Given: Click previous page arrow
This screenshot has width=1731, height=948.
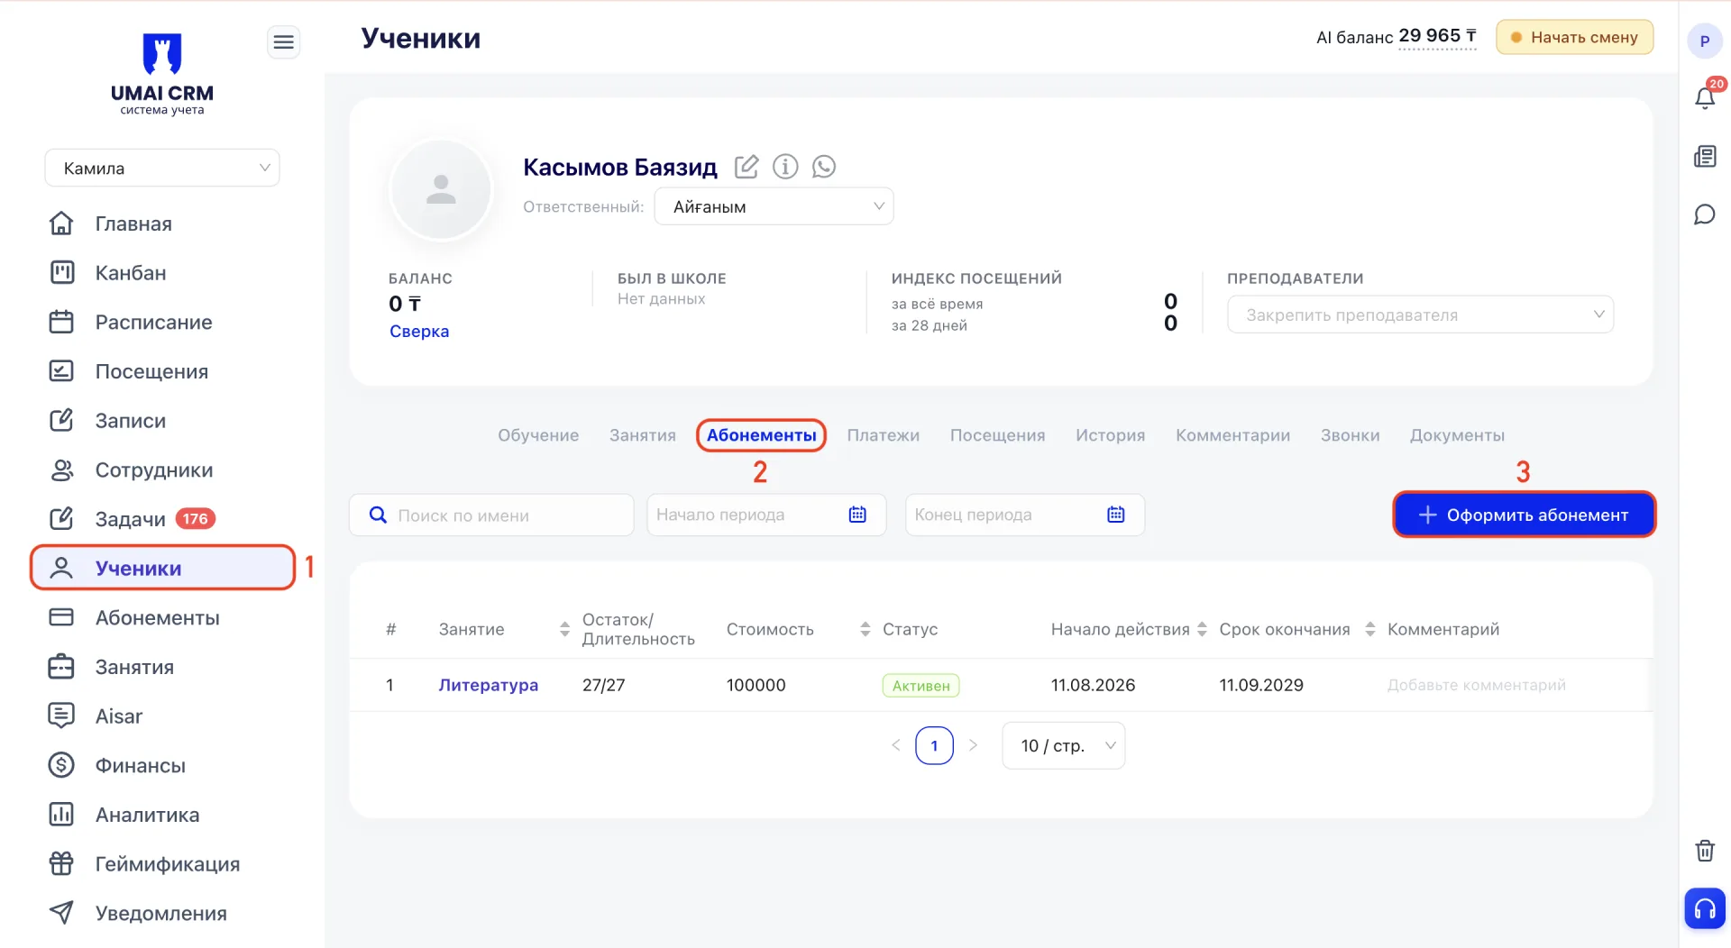Looking at the screenshot, I should [x=896, y=745].
